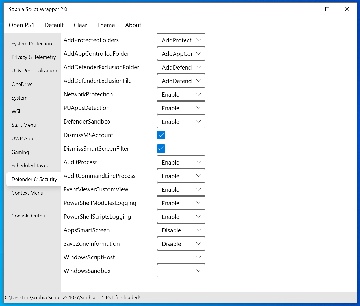Expand the EventViewerCustomView dropdown
360x306 pixels.
[x=181, y=189]
